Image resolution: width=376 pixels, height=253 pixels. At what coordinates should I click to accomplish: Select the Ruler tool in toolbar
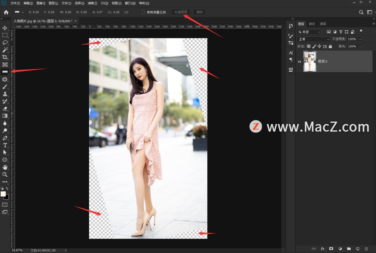[x=5, y=72]
